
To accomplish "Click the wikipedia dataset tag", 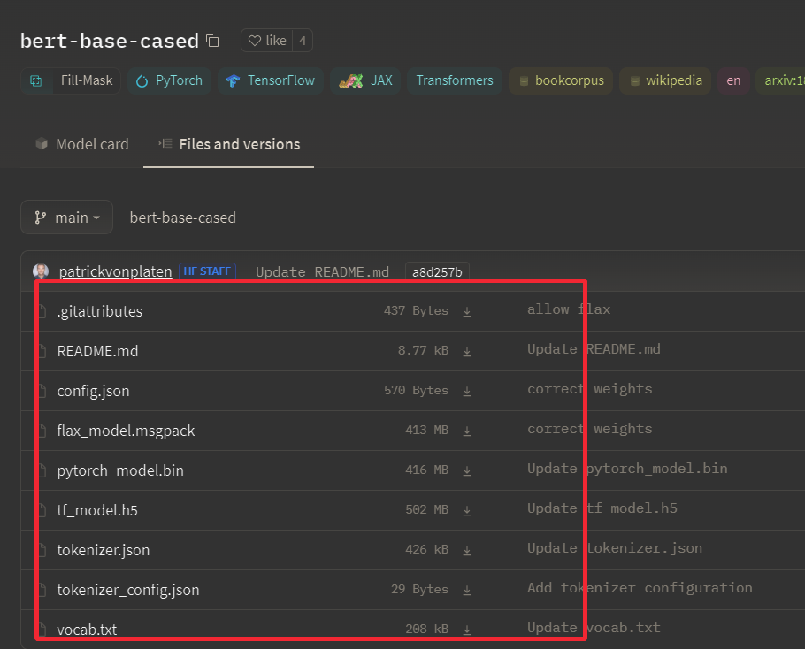I will coord(665,80).
